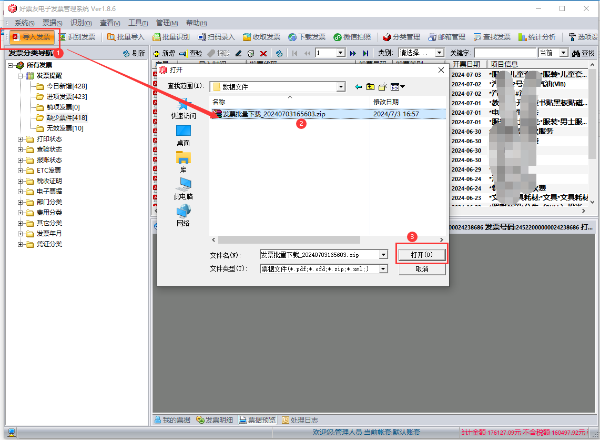Click back arrow in open dialog
Image resolution: width=600 pixels, height=440 pixels.
(x=359, y=87)
